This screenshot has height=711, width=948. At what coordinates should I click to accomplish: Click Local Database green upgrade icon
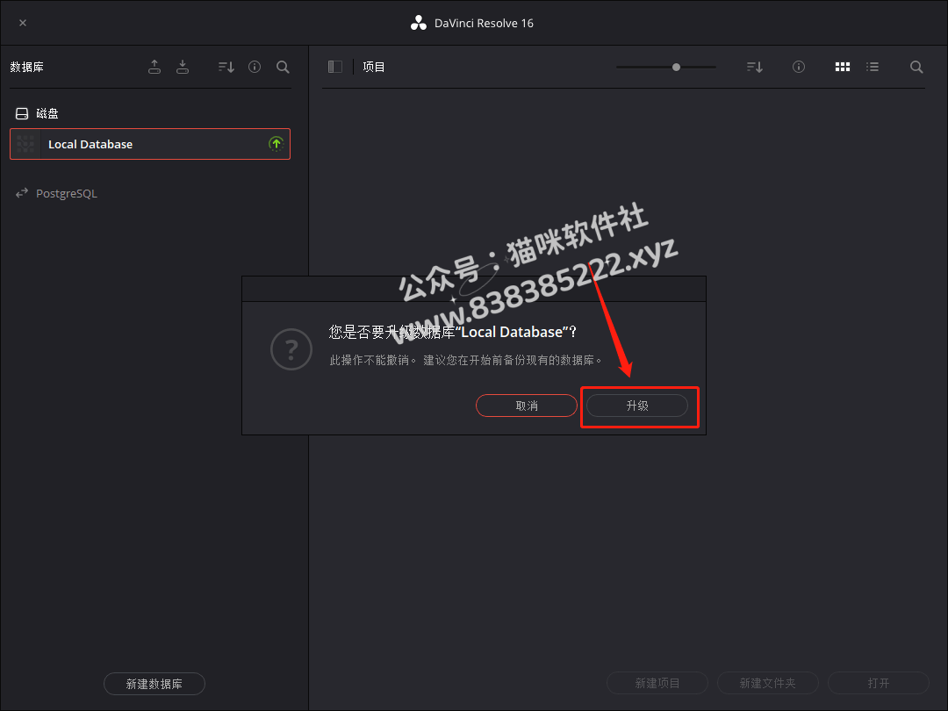(276, 144)
